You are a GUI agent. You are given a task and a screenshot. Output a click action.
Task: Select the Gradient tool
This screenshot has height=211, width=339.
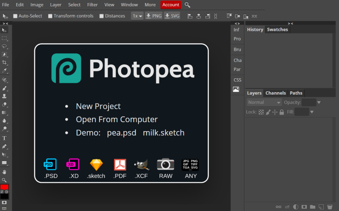point(4,112)
